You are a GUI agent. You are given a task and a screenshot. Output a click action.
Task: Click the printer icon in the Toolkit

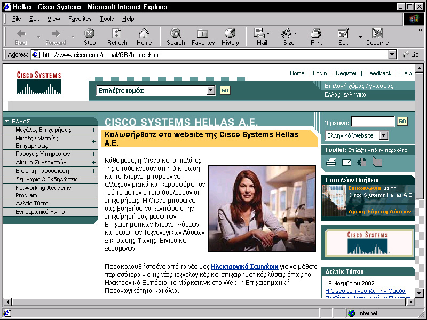[x=331, y=163]
